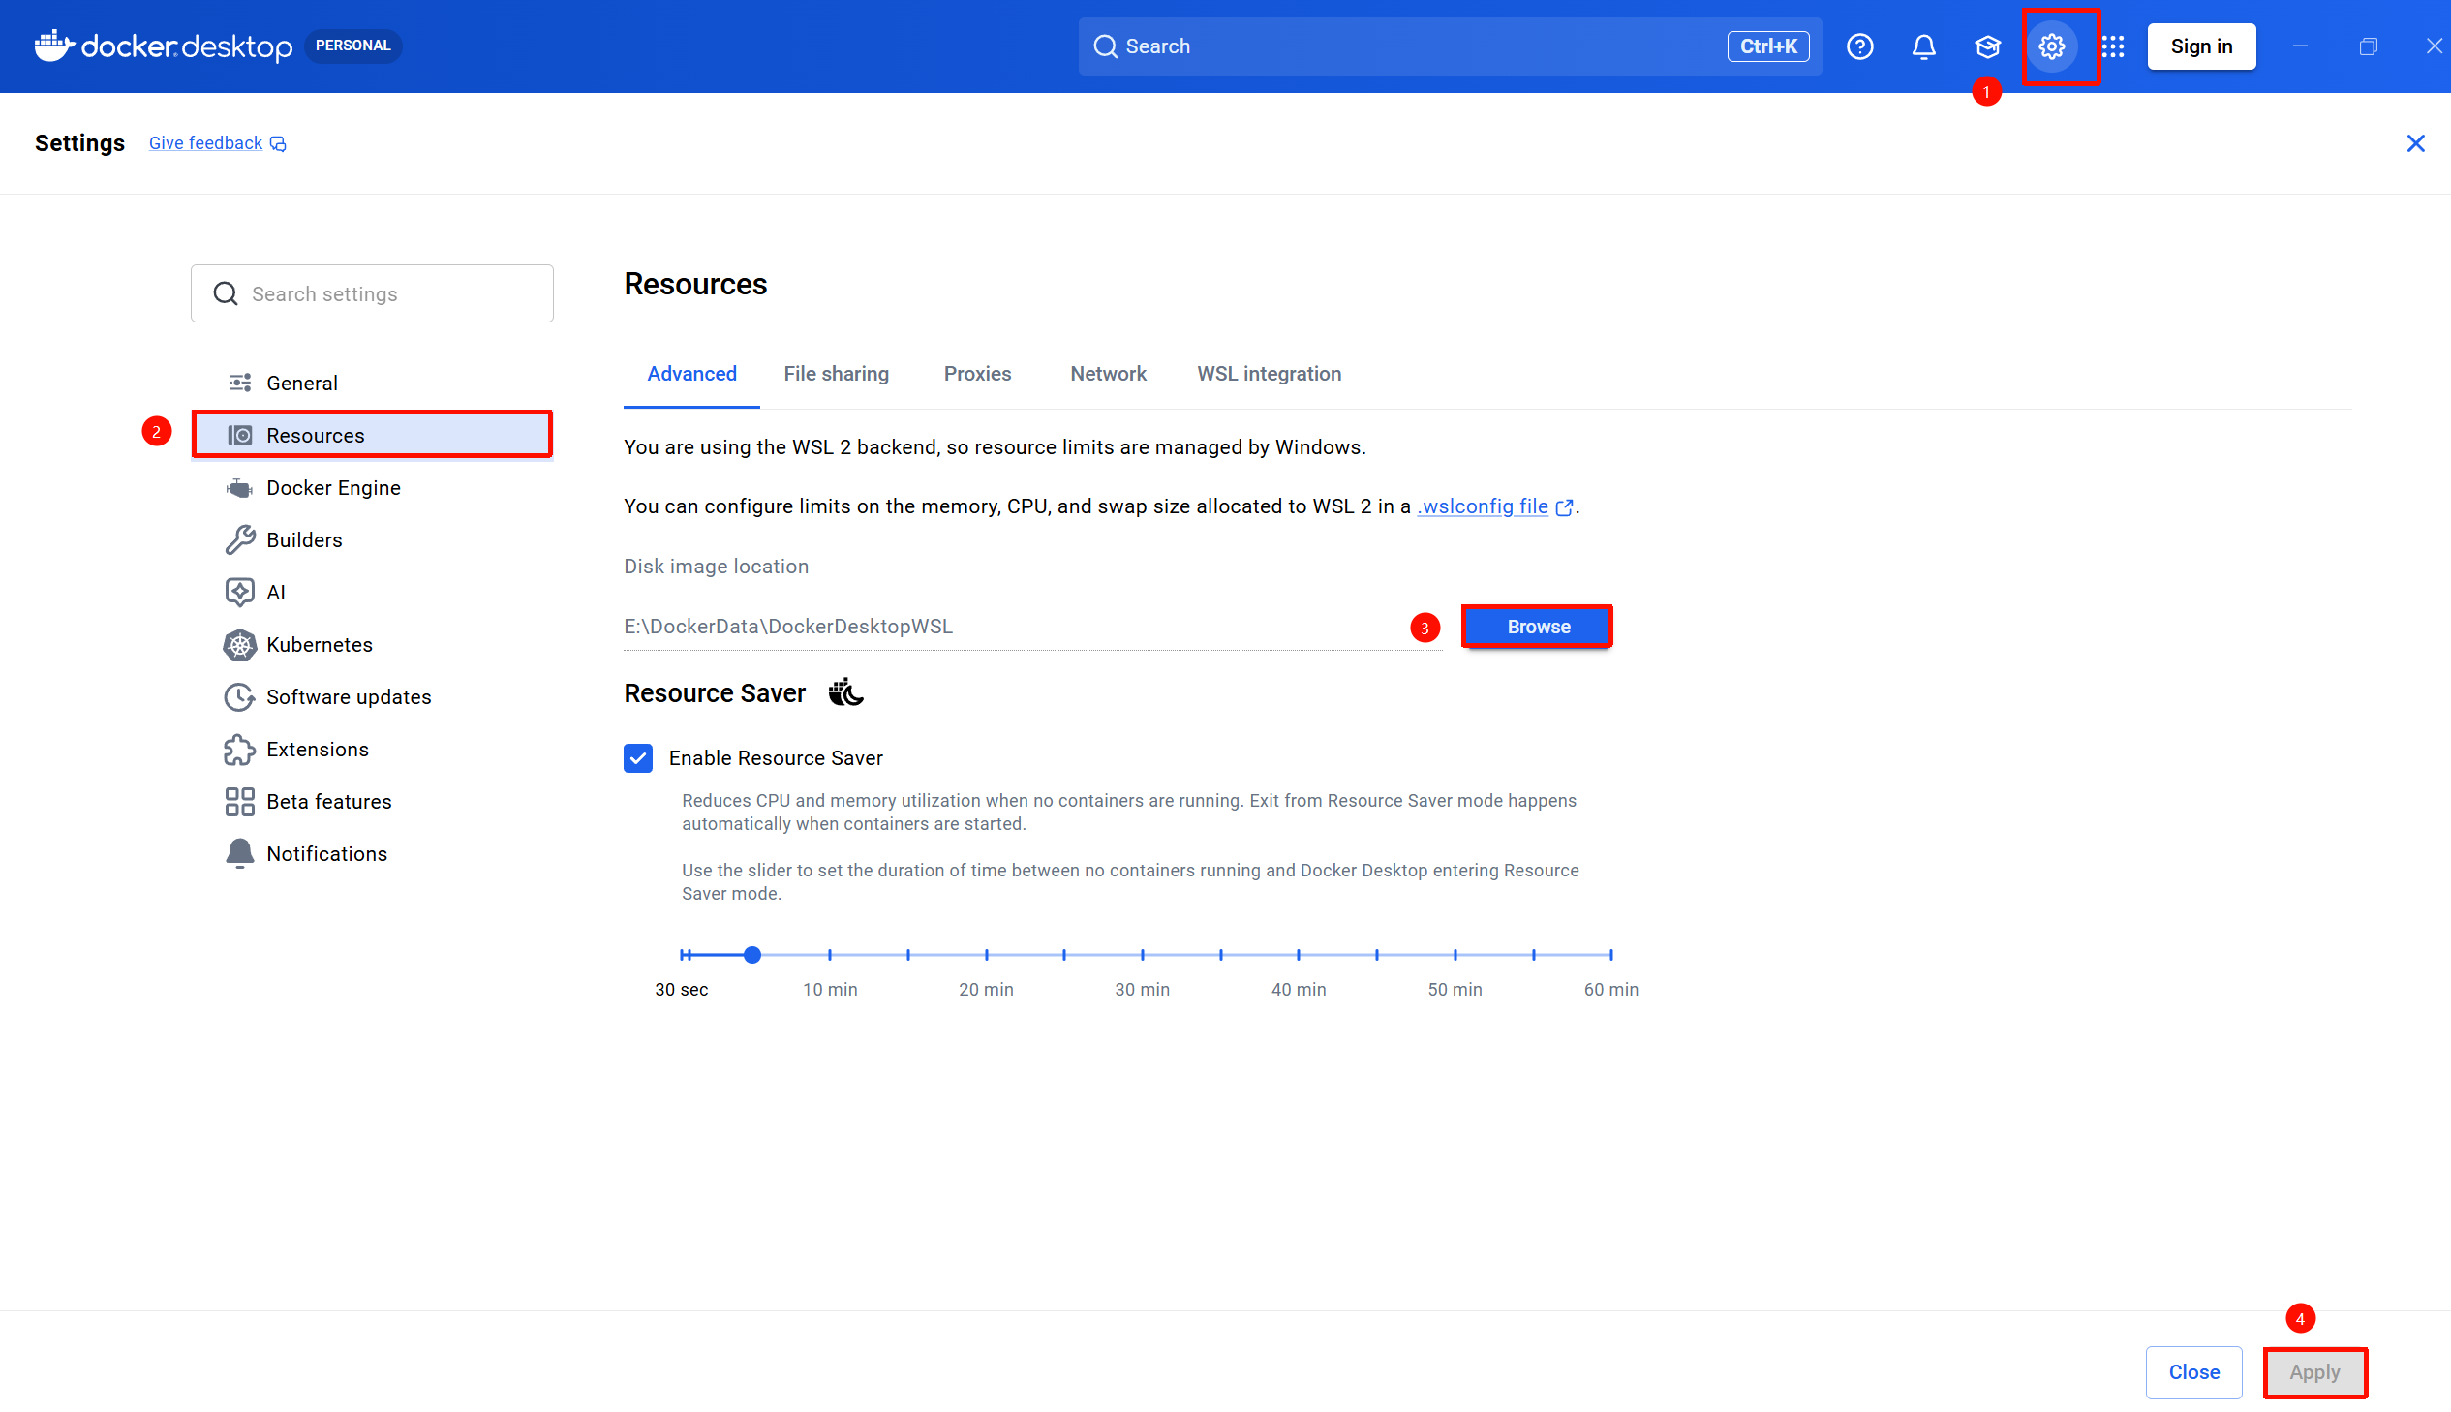This screenshot has height=1412, width=2451.
Task: Click the Give feedback link
Action: click(205, 143)
